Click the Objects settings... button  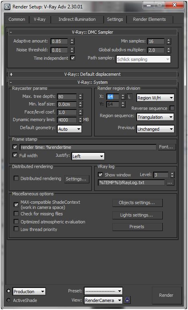tap(137, 203)
